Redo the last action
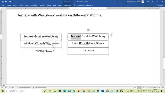This screenshot has width=165, height=93. point(10,2)
